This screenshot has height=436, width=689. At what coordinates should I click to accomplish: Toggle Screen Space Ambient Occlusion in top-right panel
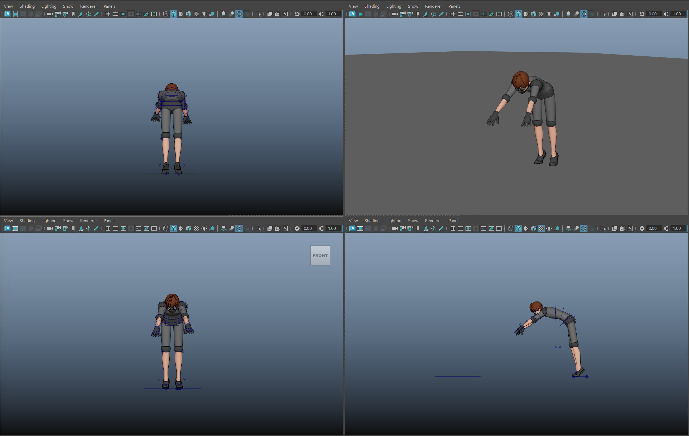click(x=568, y=14)
